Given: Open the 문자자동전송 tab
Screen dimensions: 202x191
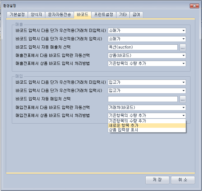Looking at the screenshot, I should (x=60, y=14).
